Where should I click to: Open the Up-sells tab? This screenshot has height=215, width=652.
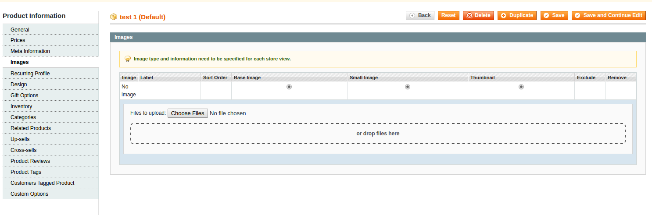pos(51,139)
